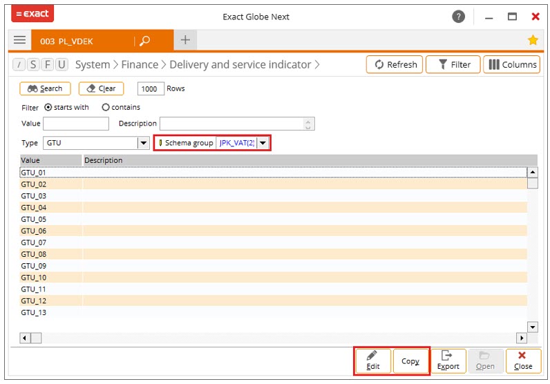The height and width of the screenshot is (384, 550).
Task: Click the Edit button
Action: pyautogui.click(x=373, y=361)
